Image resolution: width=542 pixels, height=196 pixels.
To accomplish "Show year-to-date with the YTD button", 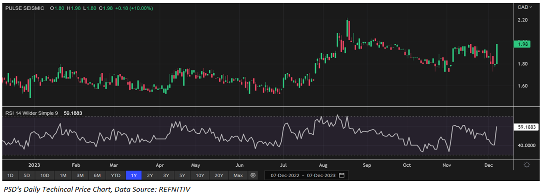I will (x=116, y=175).
